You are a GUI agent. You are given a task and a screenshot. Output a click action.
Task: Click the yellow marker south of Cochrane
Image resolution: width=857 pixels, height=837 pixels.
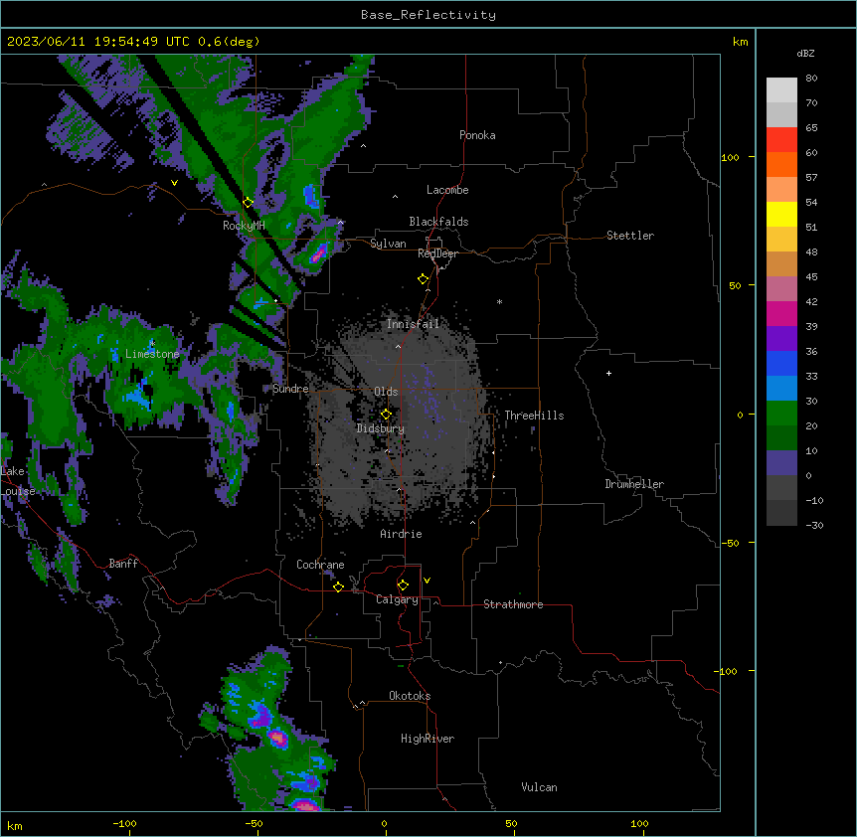tap(338, 586)
